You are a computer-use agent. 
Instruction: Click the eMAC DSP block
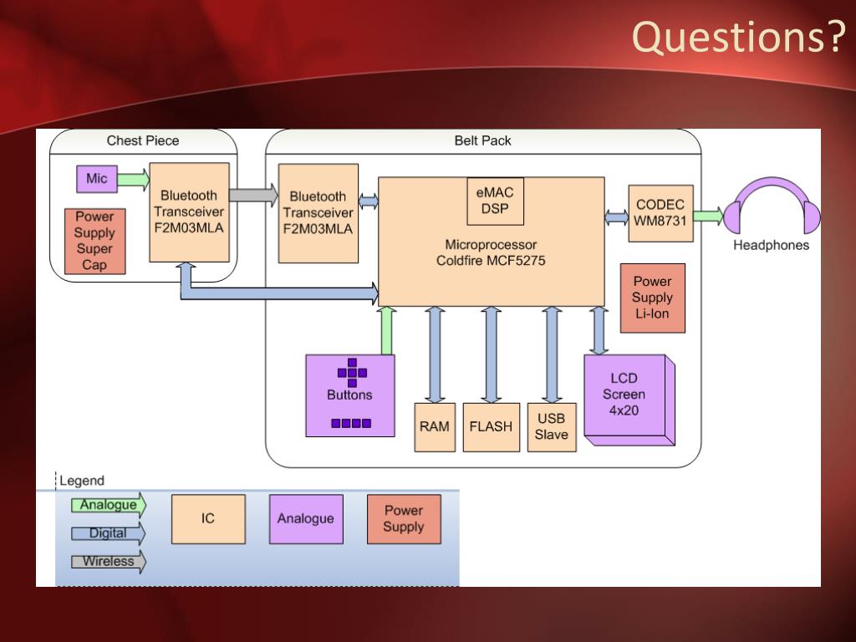495,201
